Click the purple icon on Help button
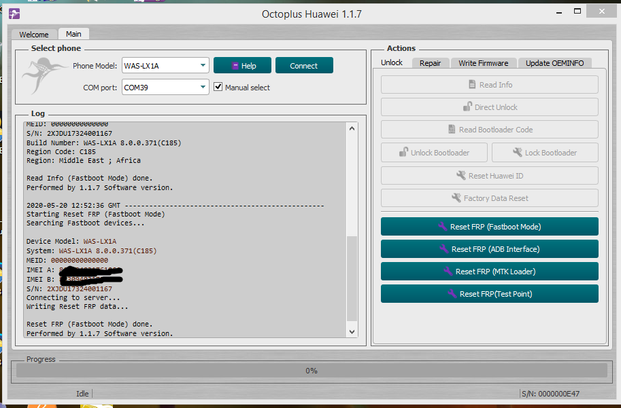Viewport: 621px width, 408px height. [x=235, y=66]
